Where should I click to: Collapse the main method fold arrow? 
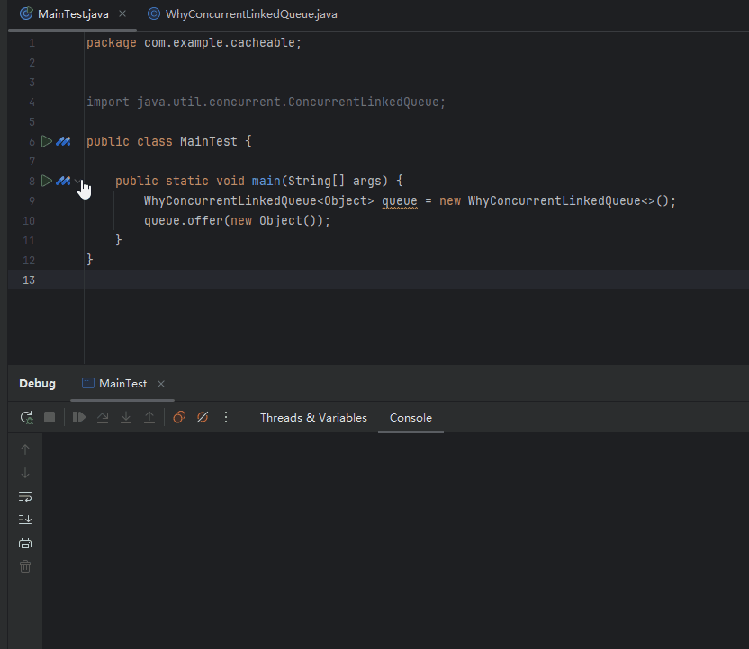pos(77,182)
